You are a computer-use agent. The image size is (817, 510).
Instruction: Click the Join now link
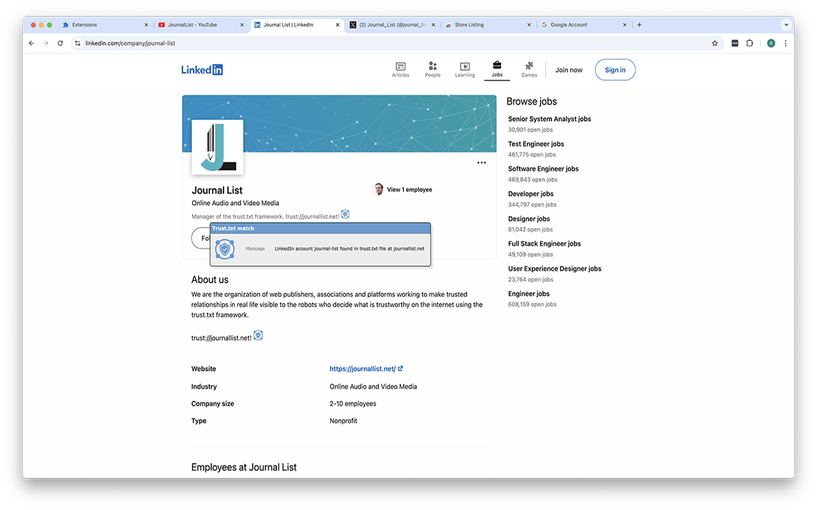coord(569,70)
